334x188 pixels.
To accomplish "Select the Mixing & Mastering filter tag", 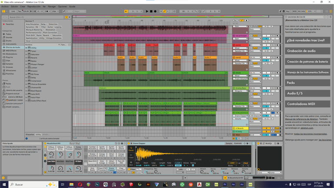I will (x=34, y=30).
